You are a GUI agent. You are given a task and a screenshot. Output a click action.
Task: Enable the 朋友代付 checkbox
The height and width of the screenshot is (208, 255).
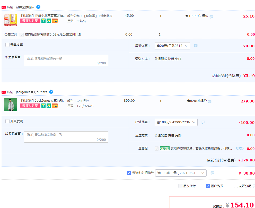pos(180,186)
